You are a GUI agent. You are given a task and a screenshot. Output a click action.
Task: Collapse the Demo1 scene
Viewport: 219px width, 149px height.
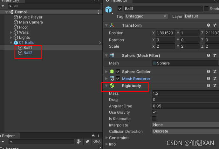(x=6, y=12)
